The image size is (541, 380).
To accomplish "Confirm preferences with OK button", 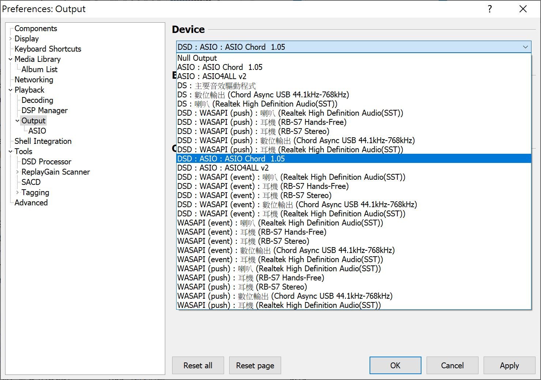I will tap(395, 365).
